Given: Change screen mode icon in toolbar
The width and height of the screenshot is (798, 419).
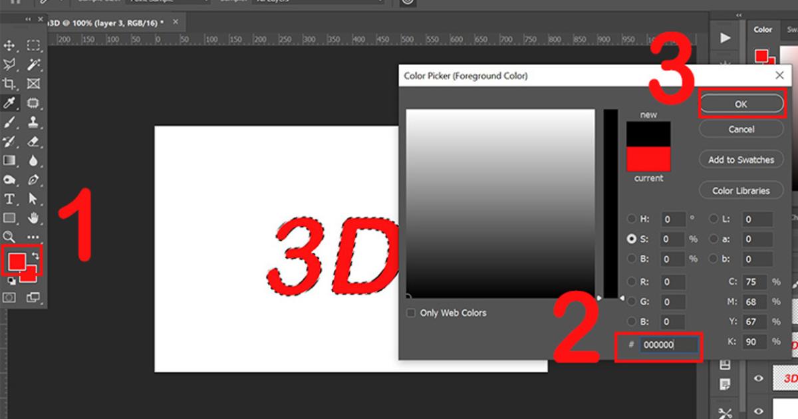Looking at the screenshot, I should point(33,298).
